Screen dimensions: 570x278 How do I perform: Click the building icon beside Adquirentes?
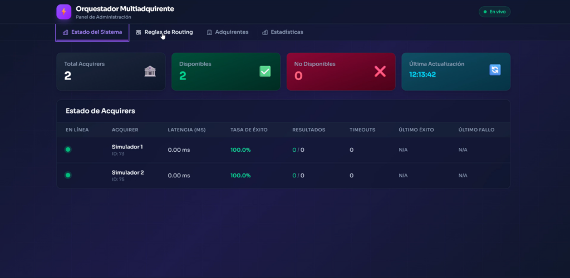point(209,32)
